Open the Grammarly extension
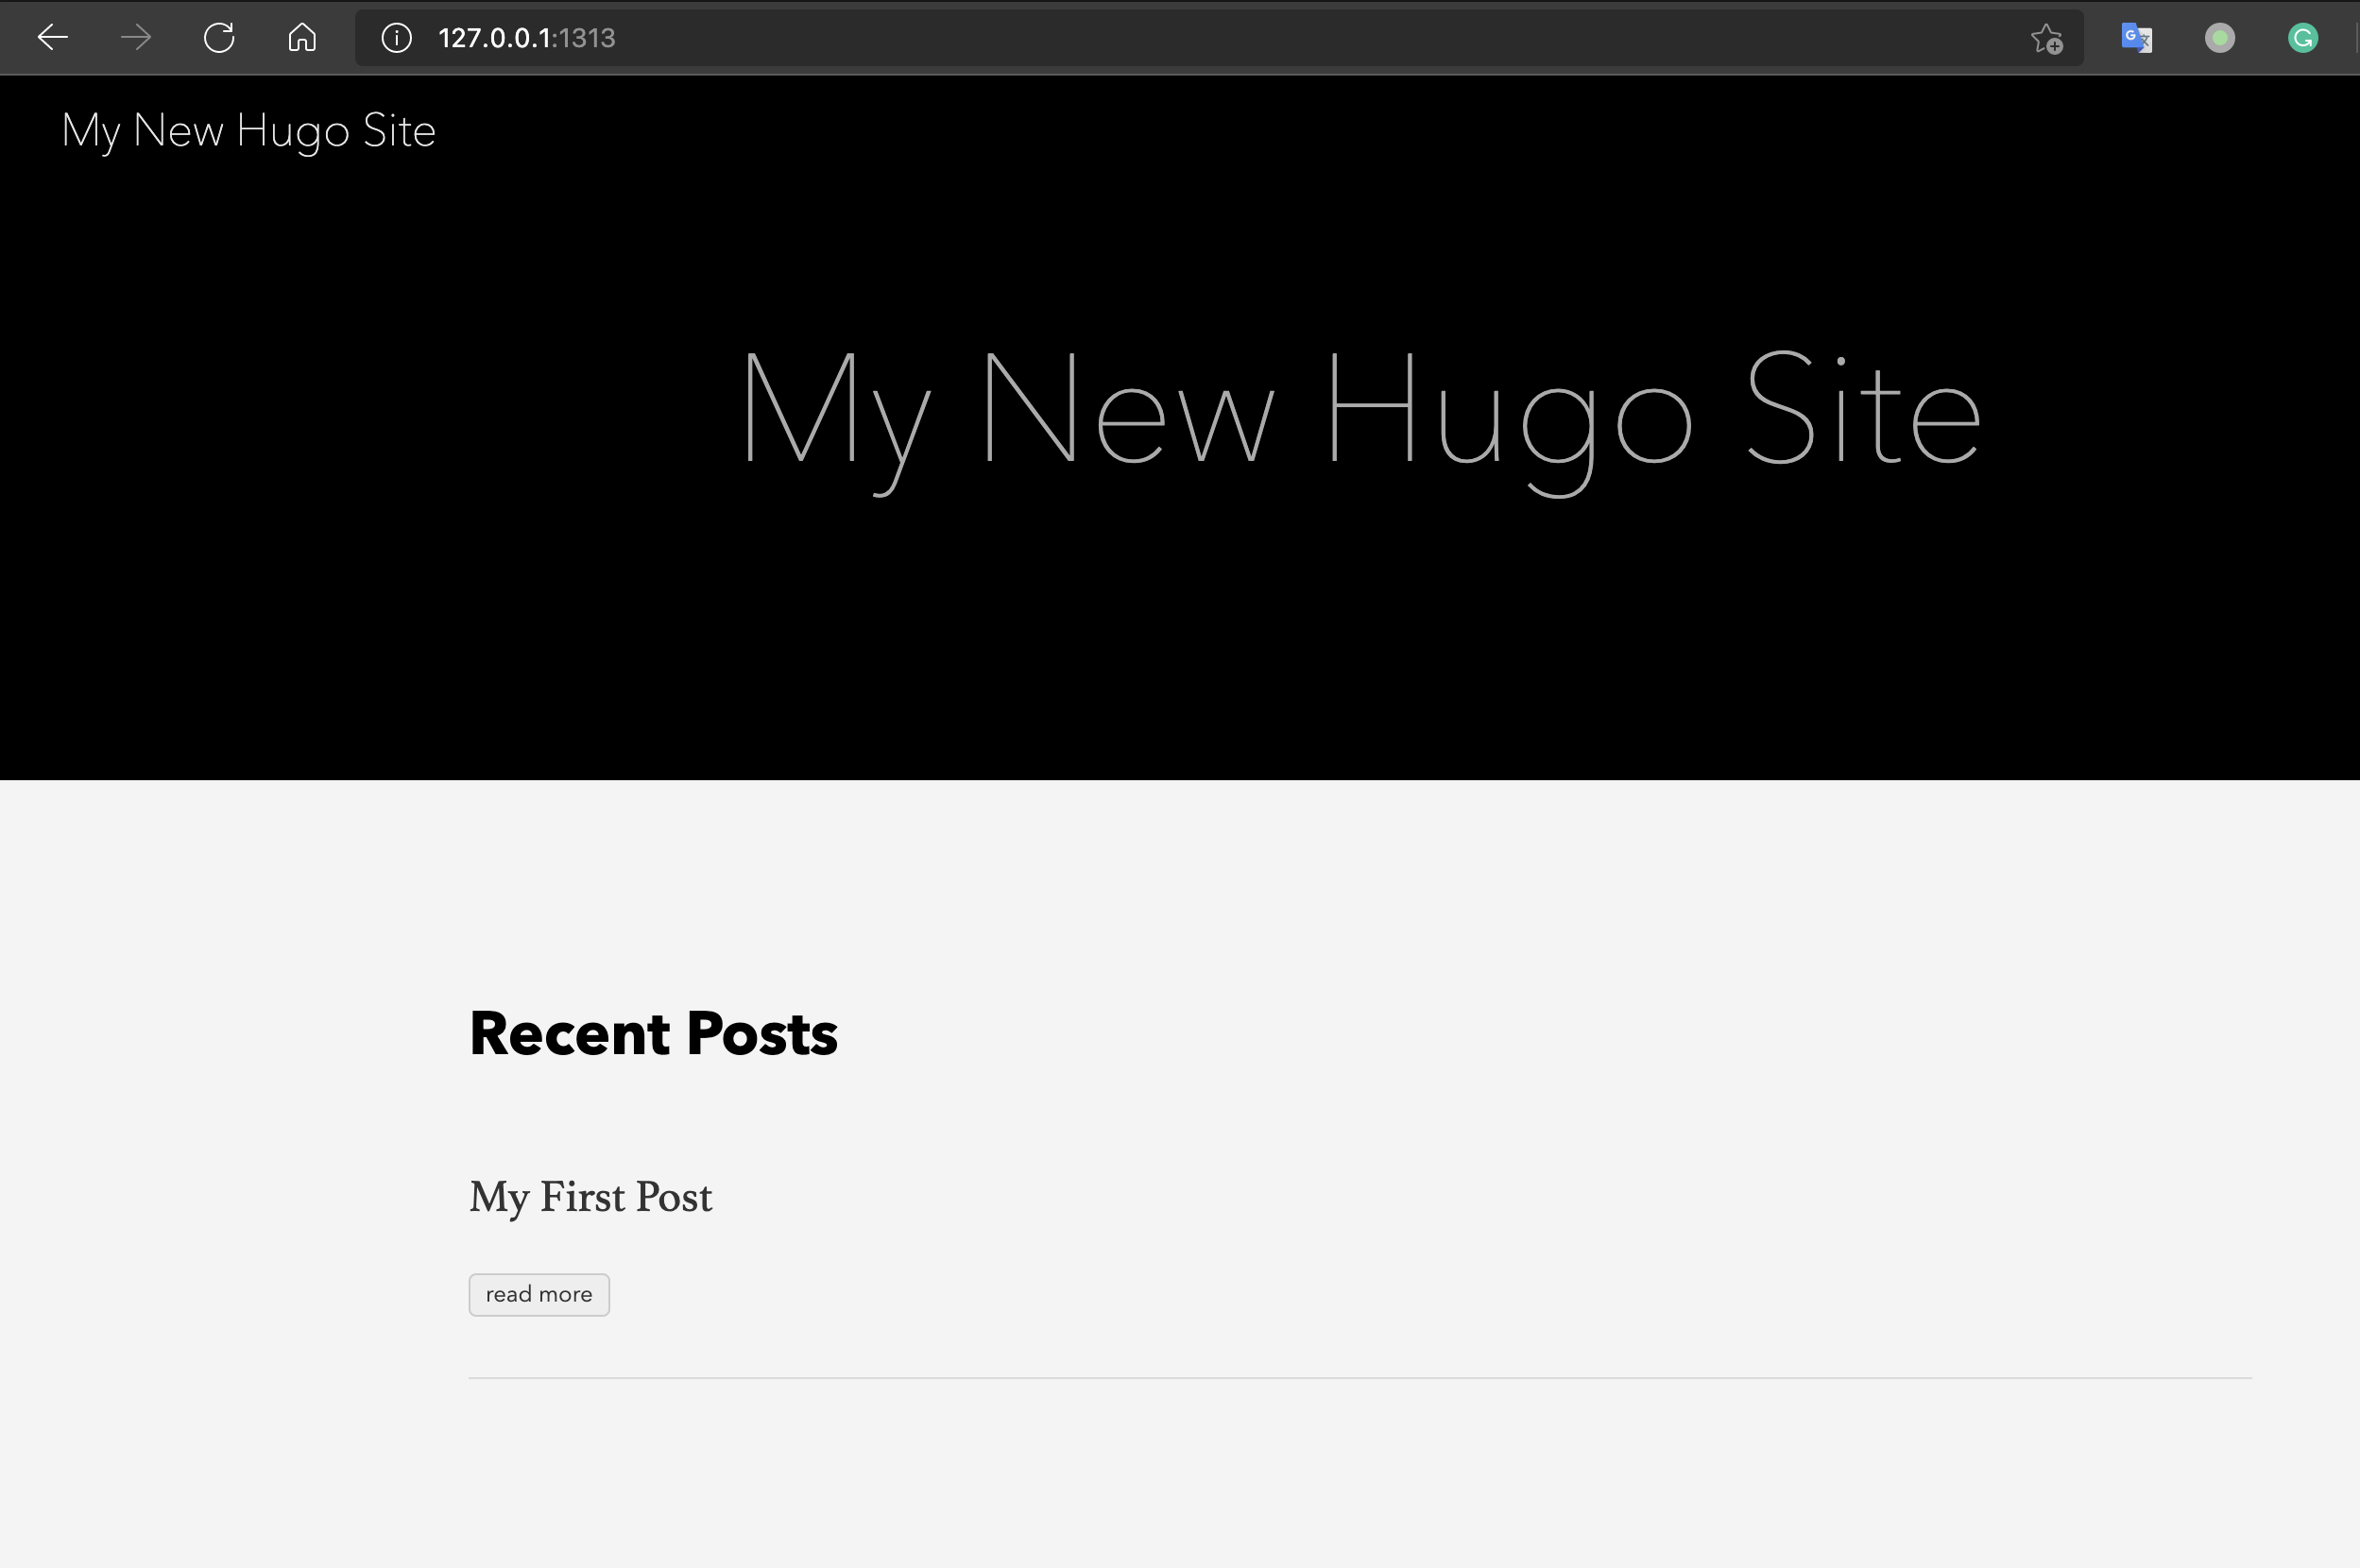Image resolution: width=2360 pixels, height=1568 pixels. (x=2303, y=38)
